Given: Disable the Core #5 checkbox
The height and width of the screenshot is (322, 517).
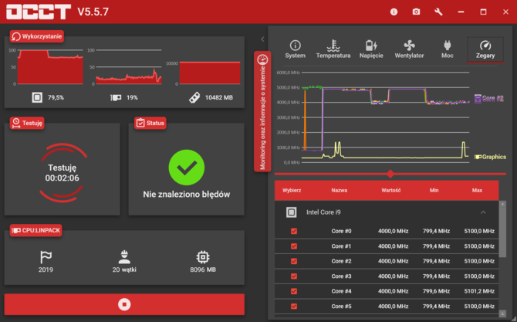Looking at the screenshot, I should tap(294, 307).
